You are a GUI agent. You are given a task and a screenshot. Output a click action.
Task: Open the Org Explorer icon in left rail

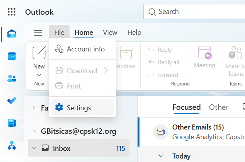pyautogui.click(x=12, y=145)
